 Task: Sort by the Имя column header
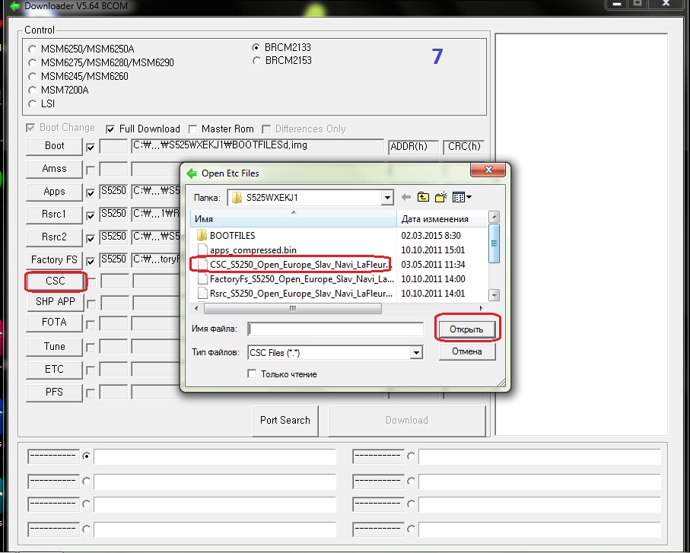point(293,218)
